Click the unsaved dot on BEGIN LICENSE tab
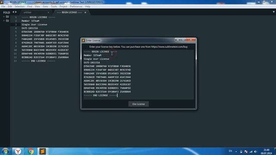 pyautogui.click(x=85, y=12)
